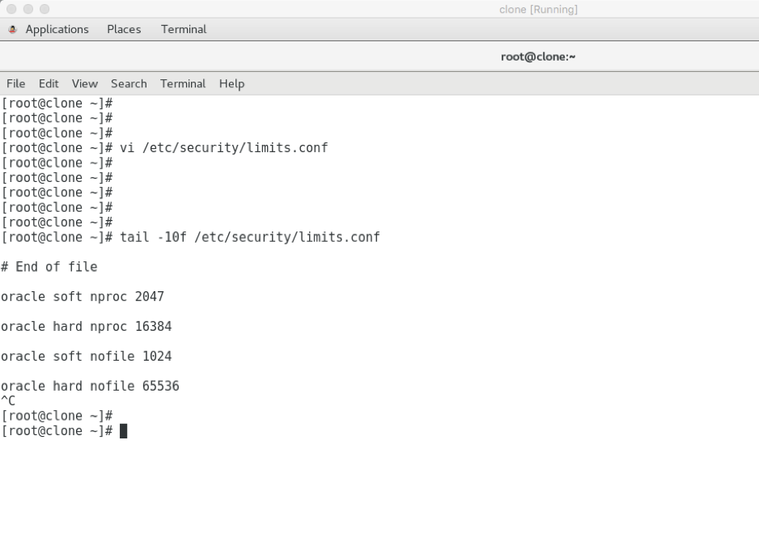The image size is (759, 546).
Task: Open the Applications menu
Action: (57, 29)
